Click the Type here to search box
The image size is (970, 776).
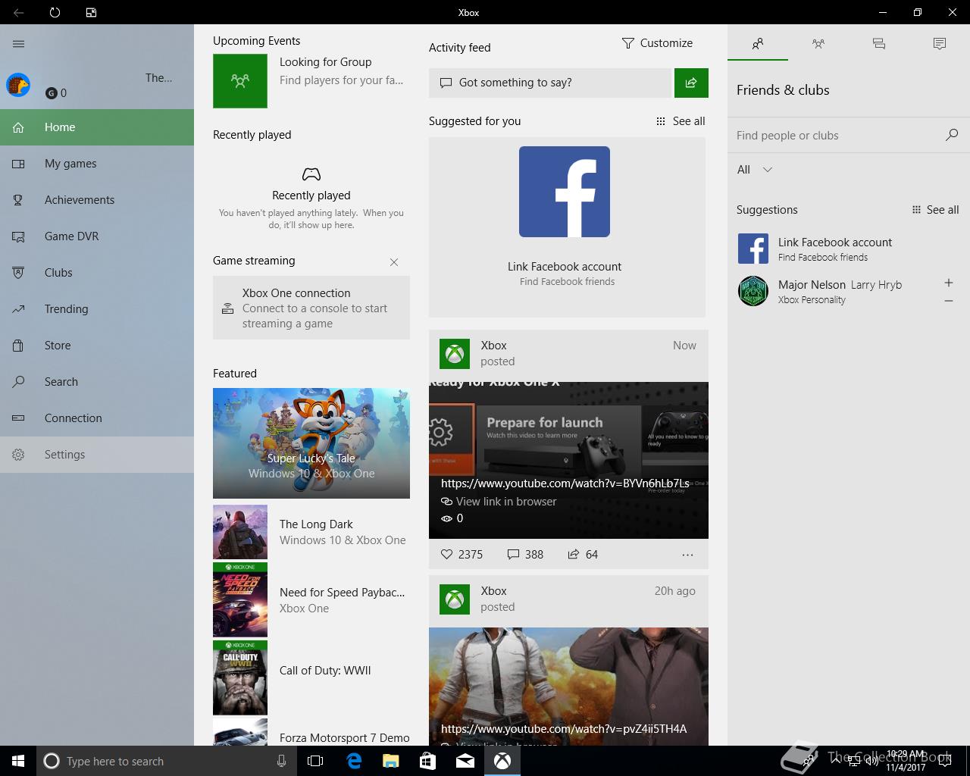tap(165, 761)
